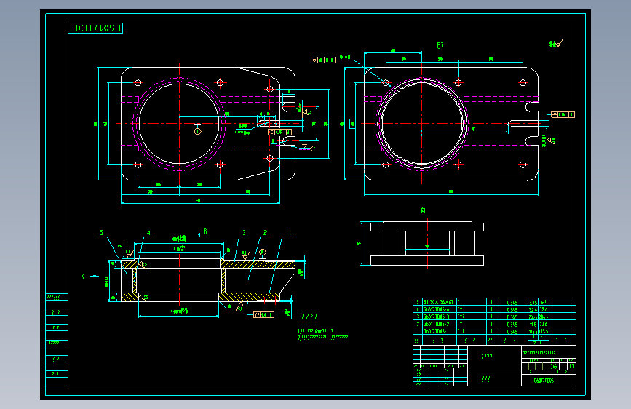Click the drawing number G6017TD05 in the title block

point(544,381)
